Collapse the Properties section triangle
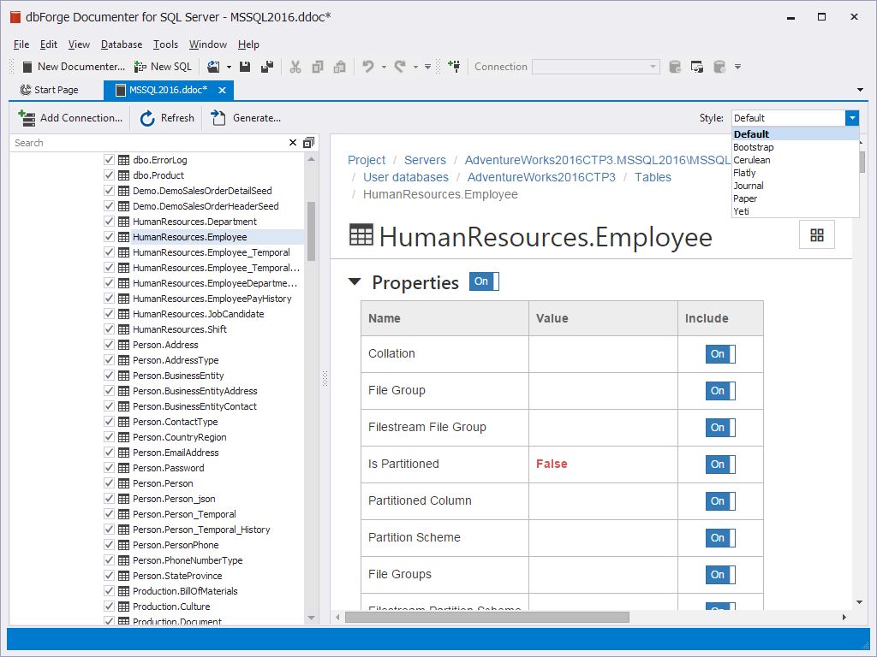Viewport: 877px width, 657px height. (355, 281)
